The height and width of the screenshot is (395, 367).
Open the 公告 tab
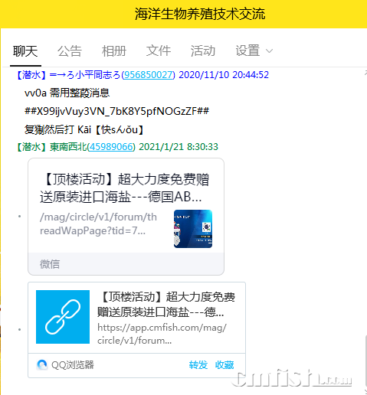click(70, 51)
